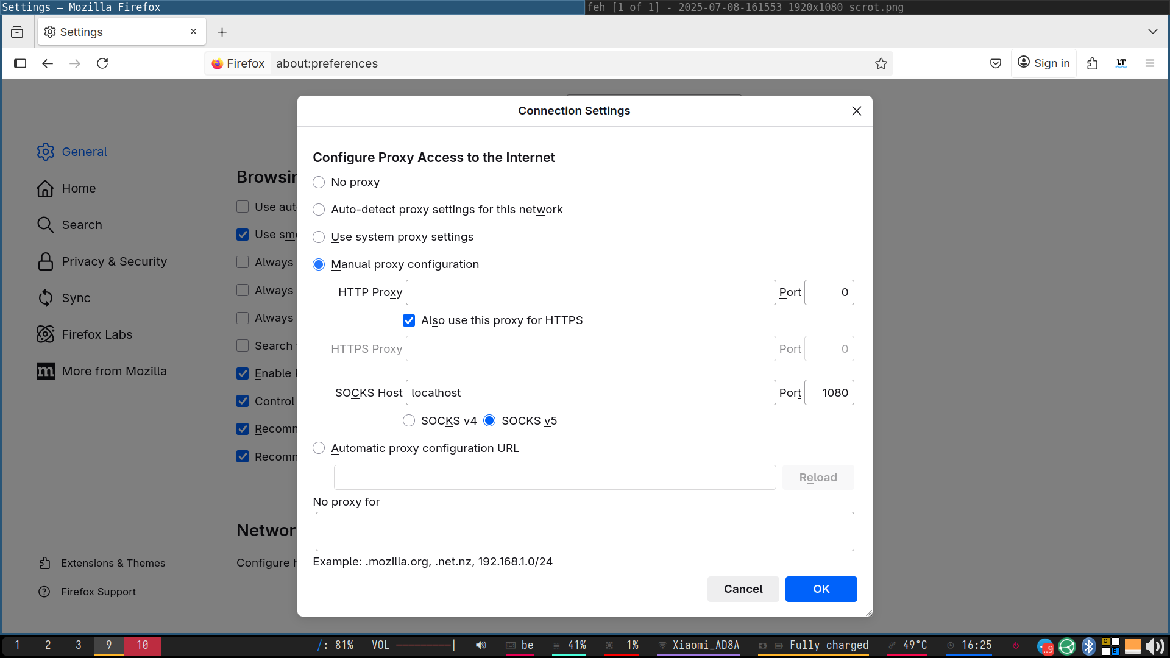Bookmark this page with star icon
This screenshot has height=658, width=1170.
pyautogui.click(x=881, y=63)
